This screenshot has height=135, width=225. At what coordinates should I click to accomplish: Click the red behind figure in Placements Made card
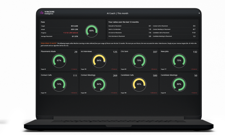point(74,69)
